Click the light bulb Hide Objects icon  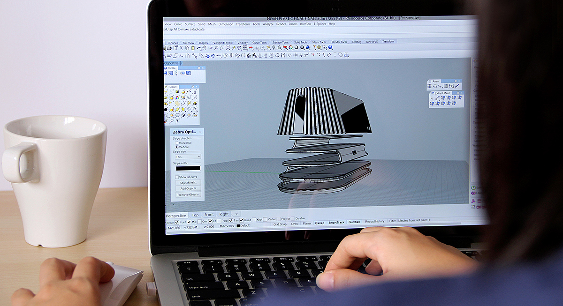[x=274, y=48]
